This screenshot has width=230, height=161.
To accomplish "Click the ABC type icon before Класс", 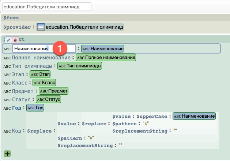I will (7, 83).
